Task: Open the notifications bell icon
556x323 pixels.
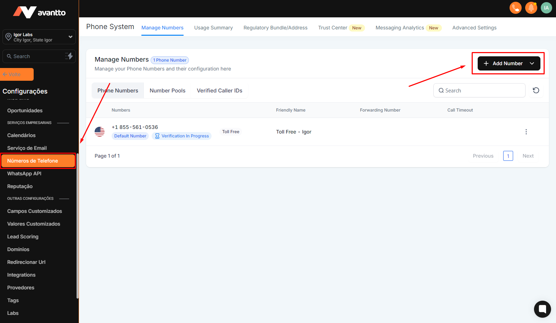Action: coord(531,8)
